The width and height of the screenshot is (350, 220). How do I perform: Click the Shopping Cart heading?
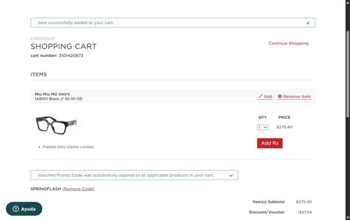tap(64, 46)
